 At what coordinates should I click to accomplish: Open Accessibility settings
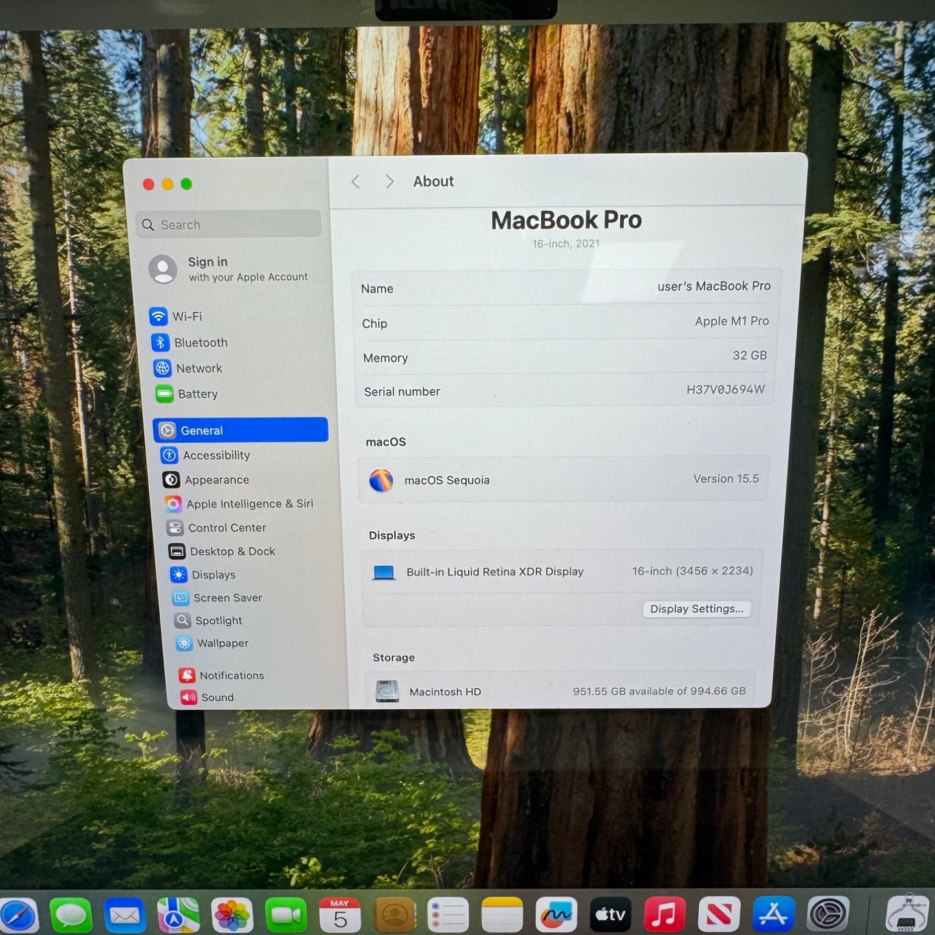point(205,456)
